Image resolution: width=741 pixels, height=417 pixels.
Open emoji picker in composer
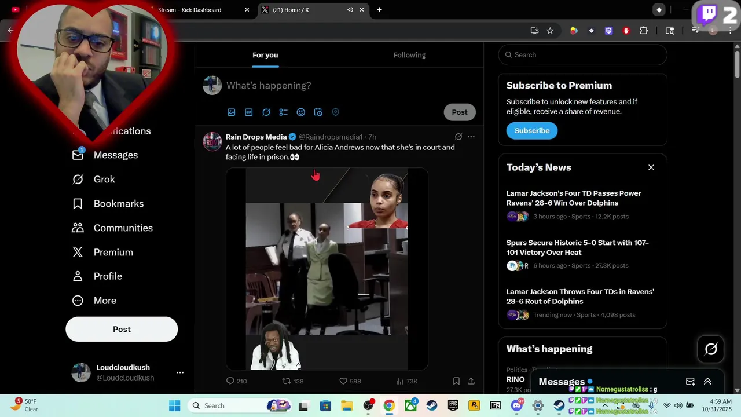coord(301,112)
